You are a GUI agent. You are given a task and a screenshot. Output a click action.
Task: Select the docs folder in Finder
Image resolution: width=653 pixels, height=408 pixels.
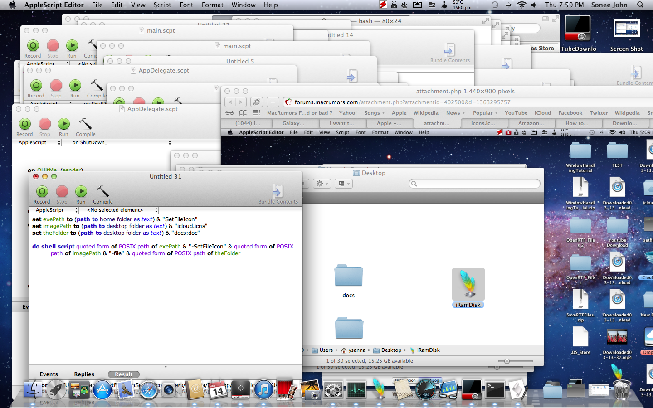click(348, 281)
